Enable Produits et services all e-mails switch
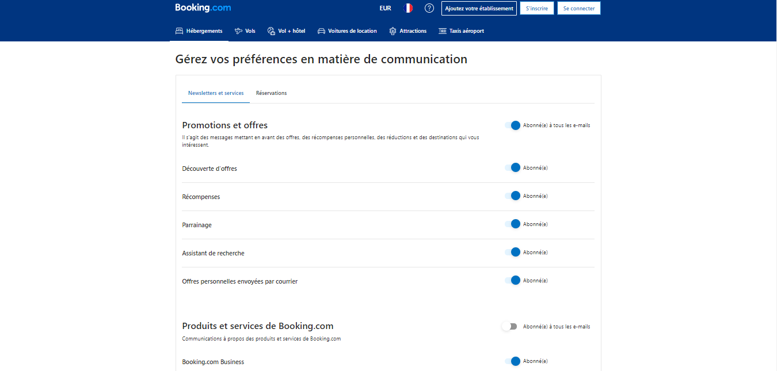The image size is (777, 371). point(509,327)
